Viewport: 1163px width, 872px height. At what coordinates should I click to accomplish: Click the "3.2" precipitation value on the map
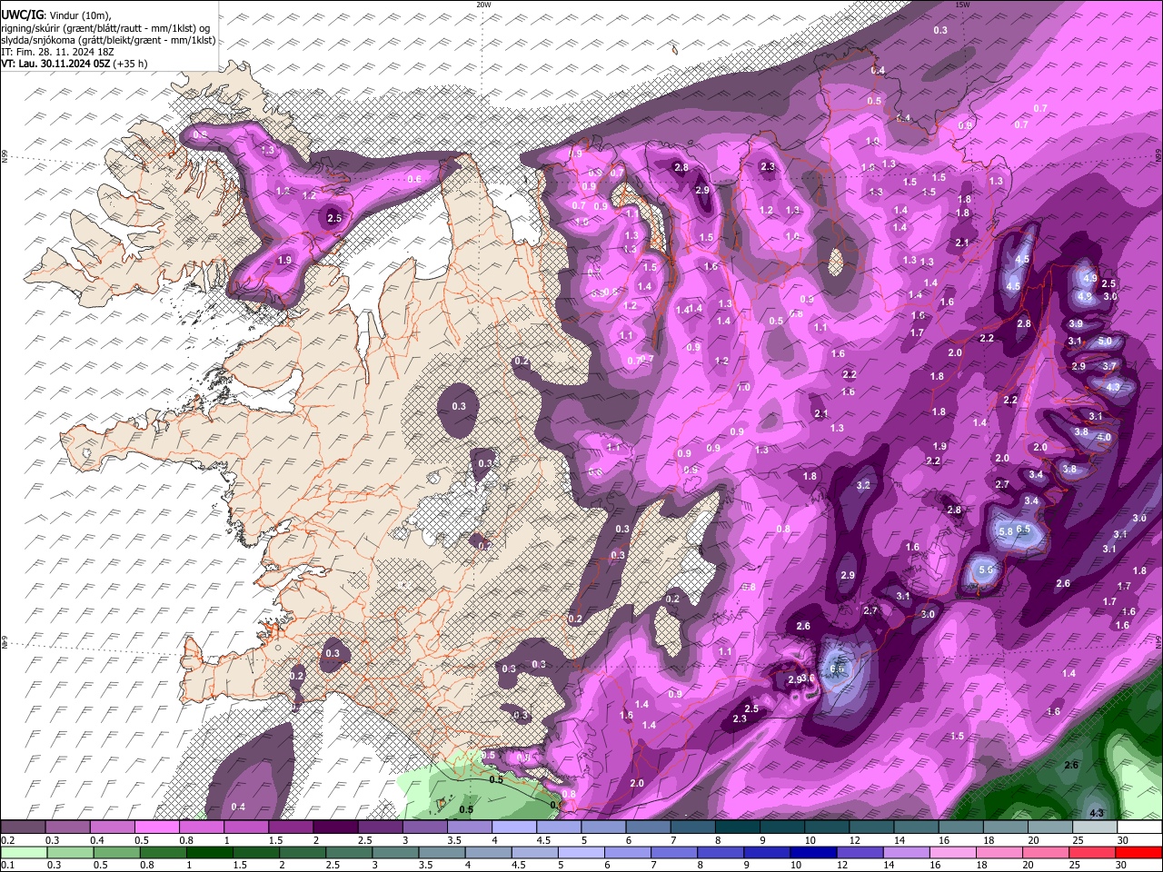click(x=863, y=485)
